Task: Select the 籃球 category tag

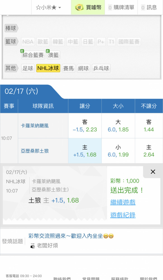Action: coord(11,41)
